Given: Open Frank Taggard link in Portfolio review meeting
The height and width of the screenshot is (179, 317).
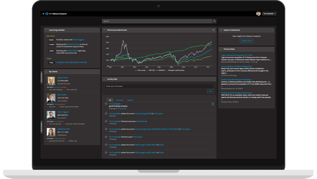Looking at the screenshot, I should point(79,40).
